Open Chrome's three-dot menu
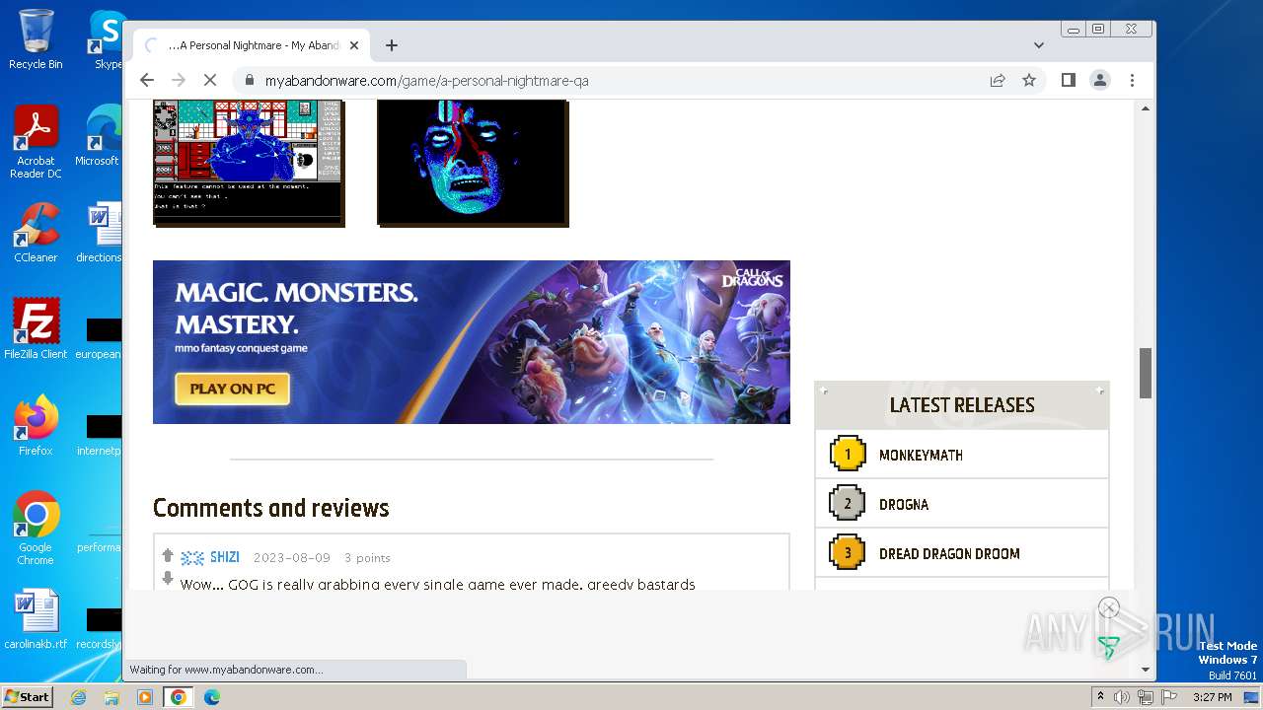Image resolution: width=1263 pixels, height=710 pixels. 1132,80
